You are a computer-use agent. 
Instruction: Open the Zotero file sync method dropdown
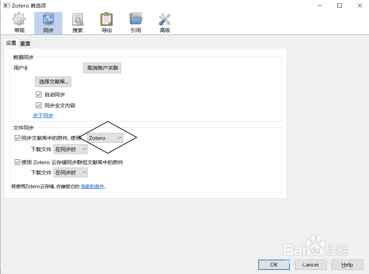(x=105, y=138)
